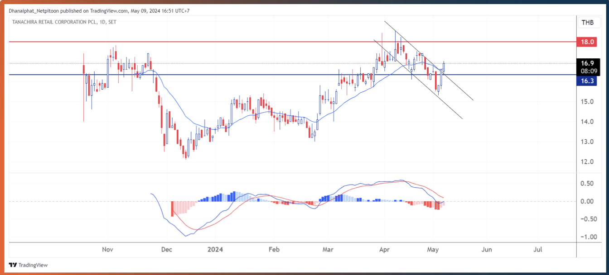Click the Jul label on time axis
The width and height of the screenshot is (609, 275).
538,249
